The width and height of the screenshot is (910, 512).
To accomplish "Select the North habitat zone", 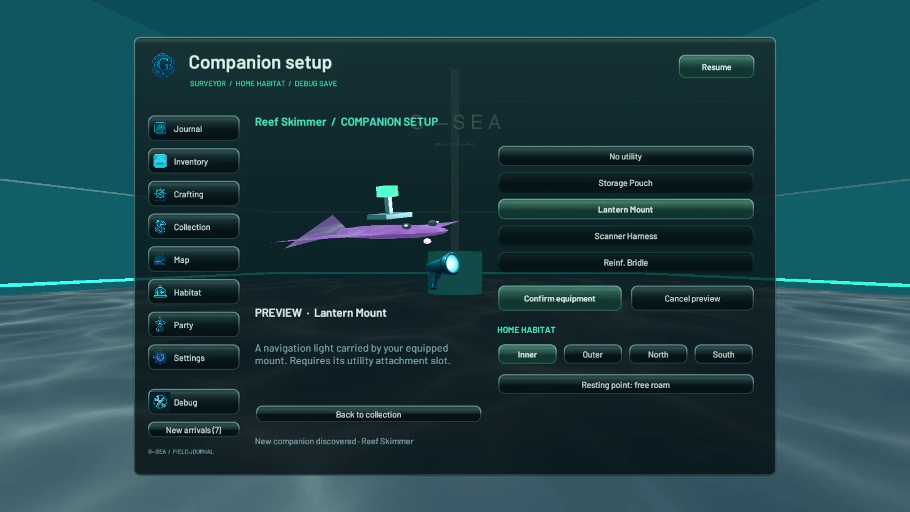I will (x=658, y=354).
